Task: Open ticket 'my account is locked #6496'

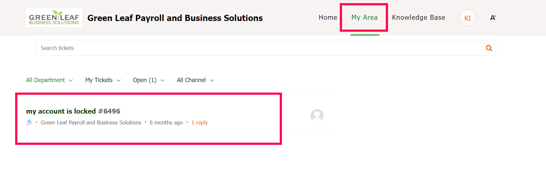Action: click(x=73, y=111)
